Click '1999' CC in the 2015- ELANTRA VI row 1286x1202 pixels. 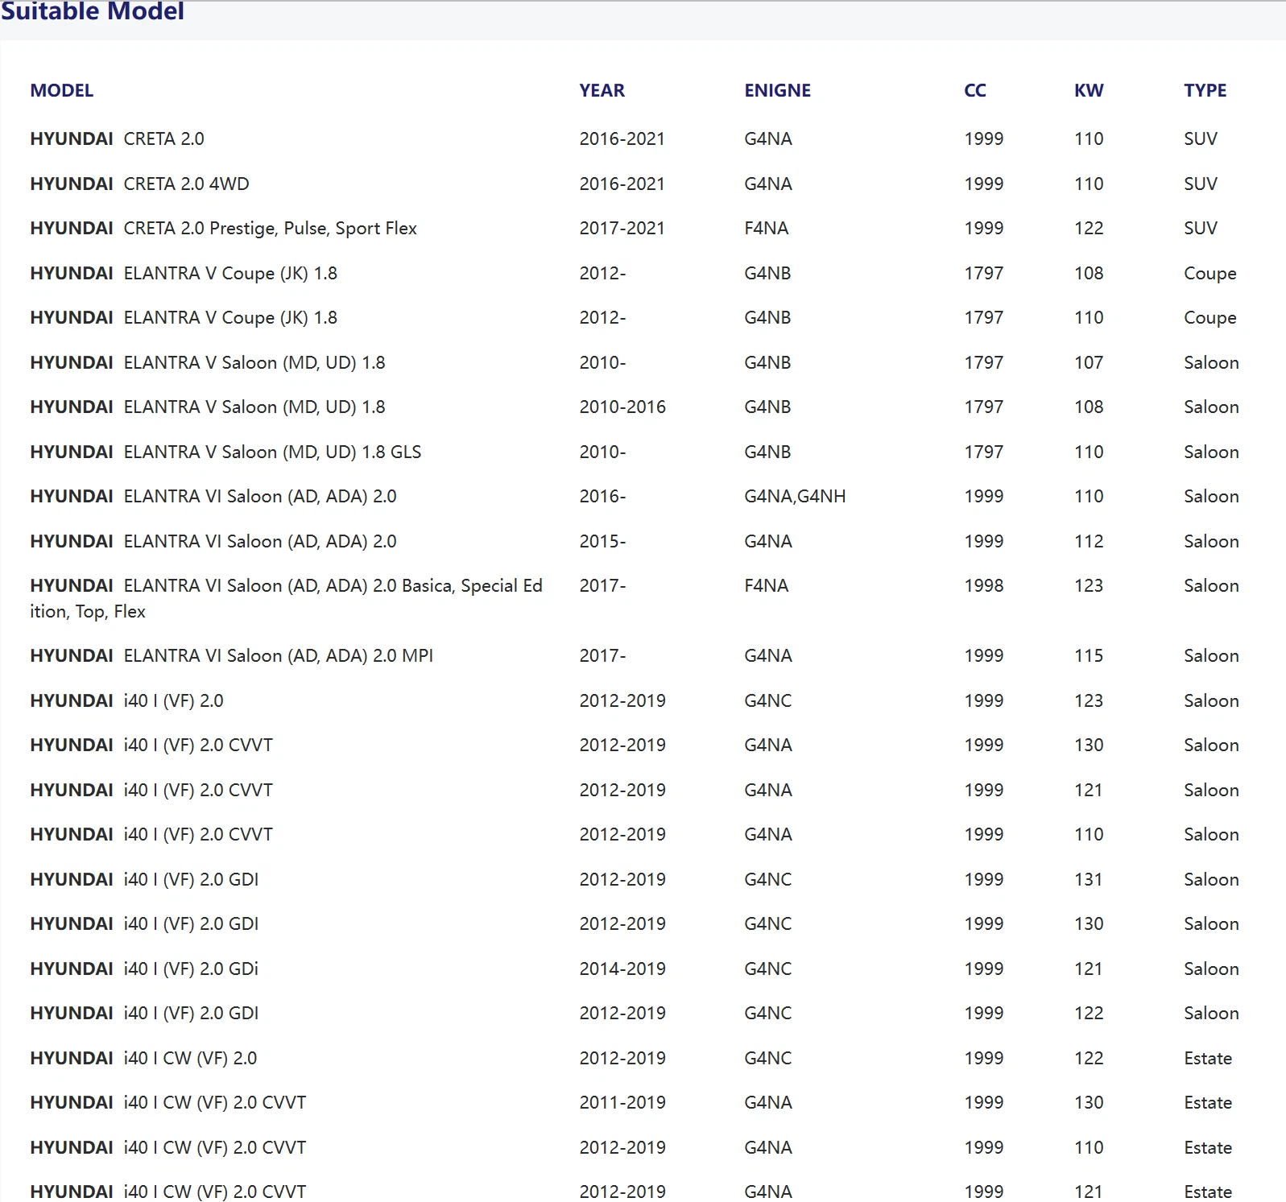[984, 542]
